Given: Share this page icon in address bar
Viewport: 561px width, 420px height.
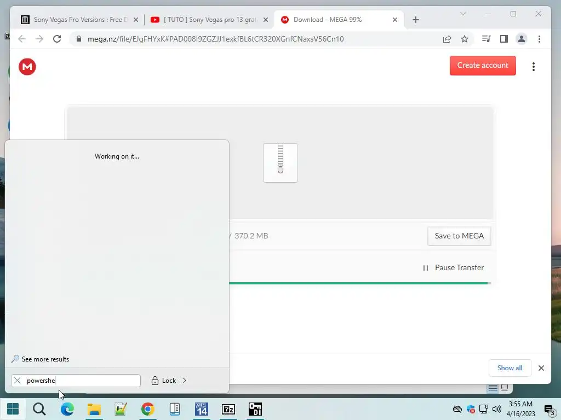Looking at the screenshot, I should click(x=447, y=39).
